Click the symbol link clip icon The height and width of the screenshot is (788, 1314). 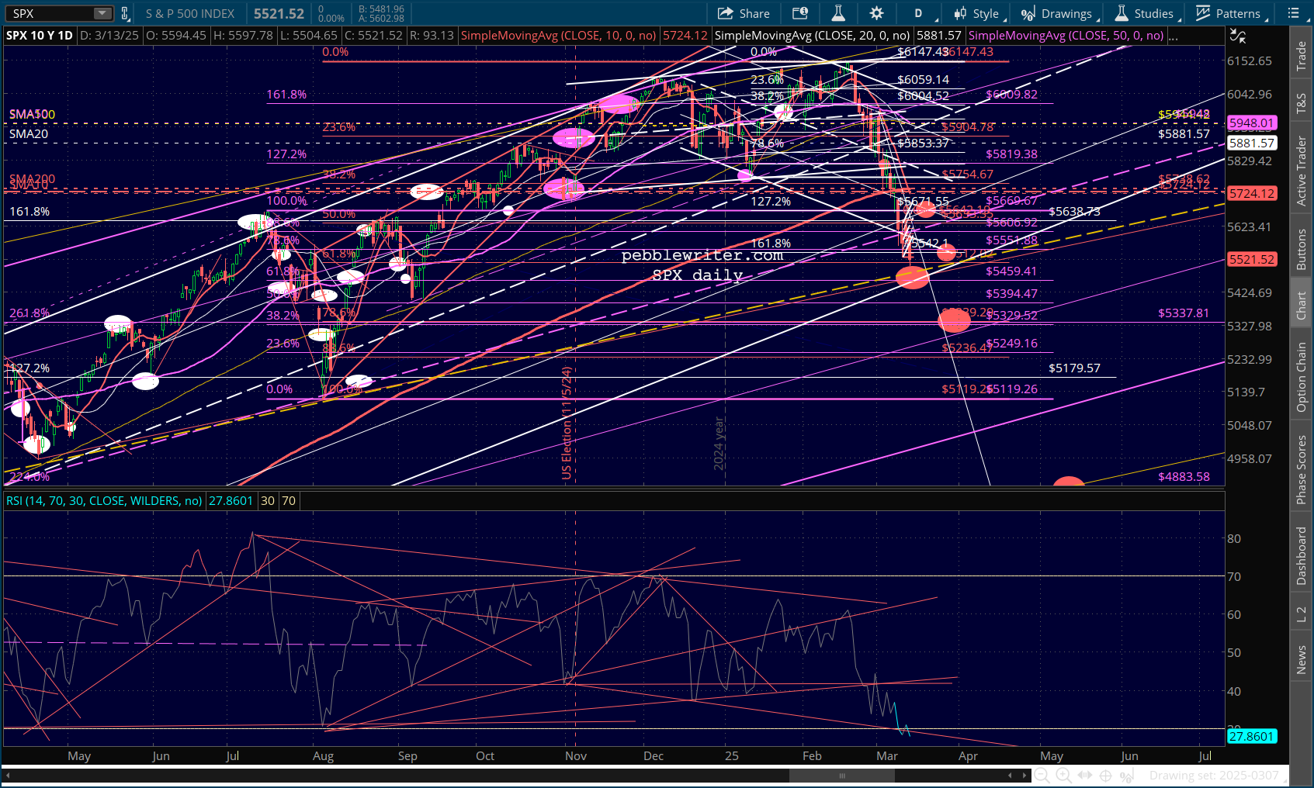[125, 13]
